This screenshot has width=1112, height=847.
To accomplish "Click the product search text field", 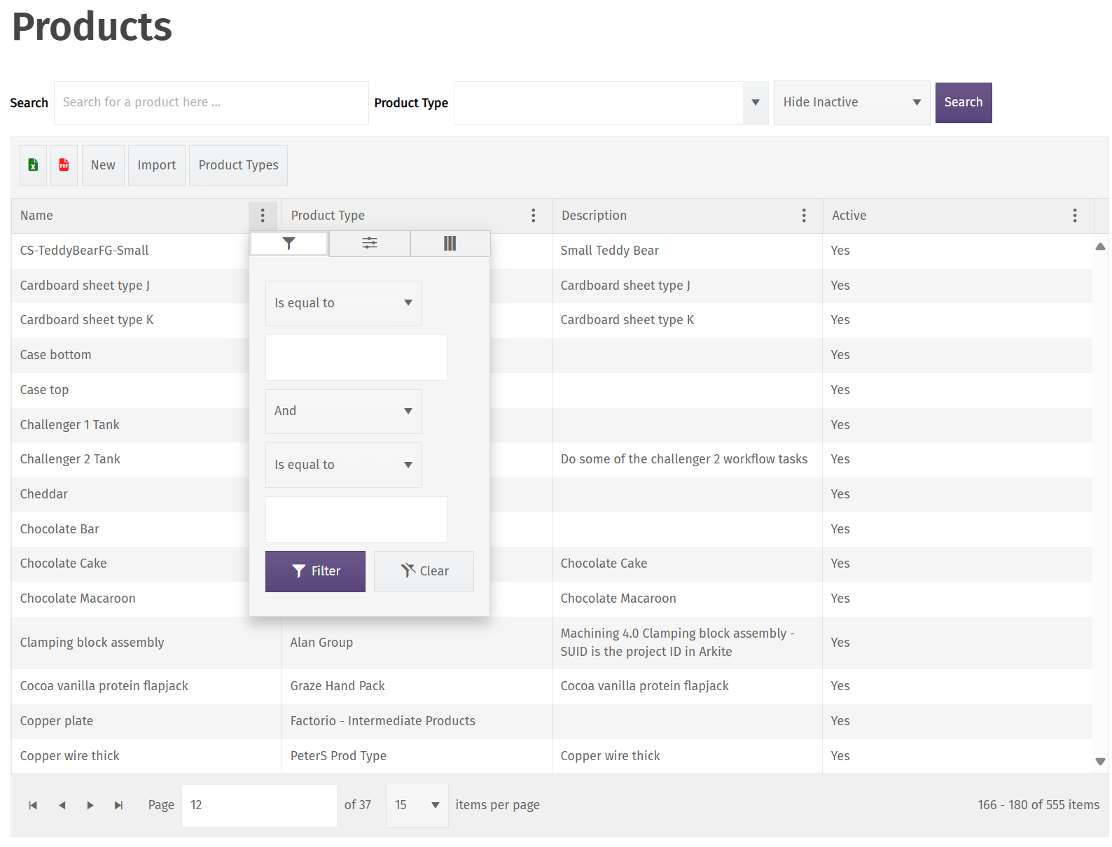I will click(x=211, y=102).
